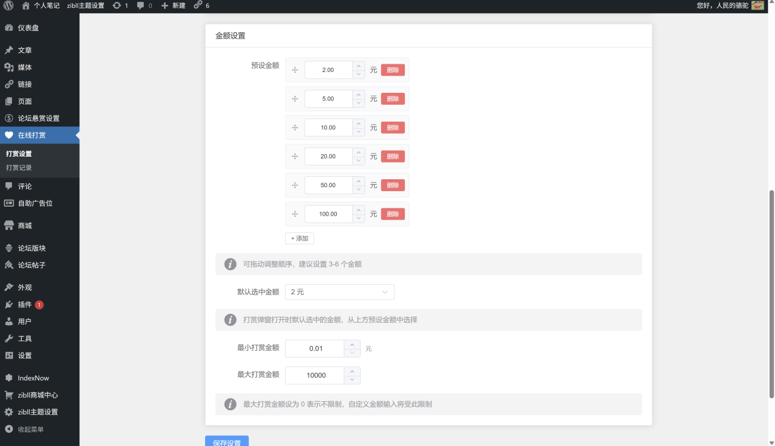Open the 默认选中金额 dropdown showing 2 元
The width and height of the screenshot is (775, 446).
pos(339,292)
